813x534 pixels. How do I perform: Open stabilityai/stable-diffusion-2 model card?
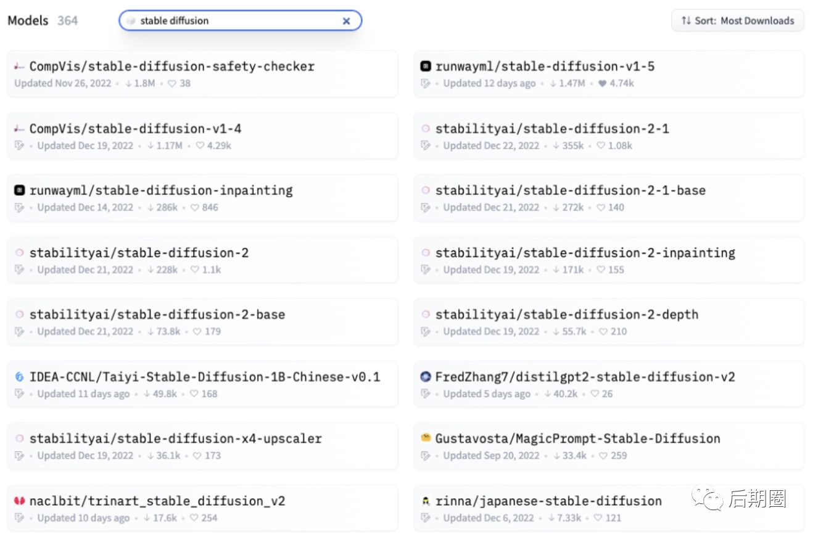(202, 260)
